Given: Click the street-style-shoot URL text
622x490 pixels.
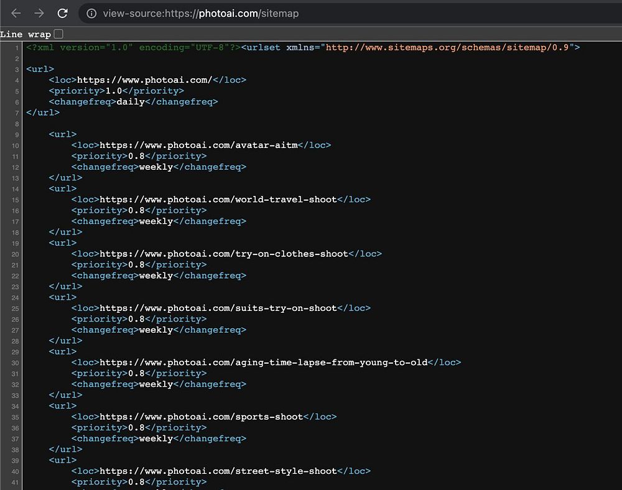Looking at the screenshot, I should point(218,471).
